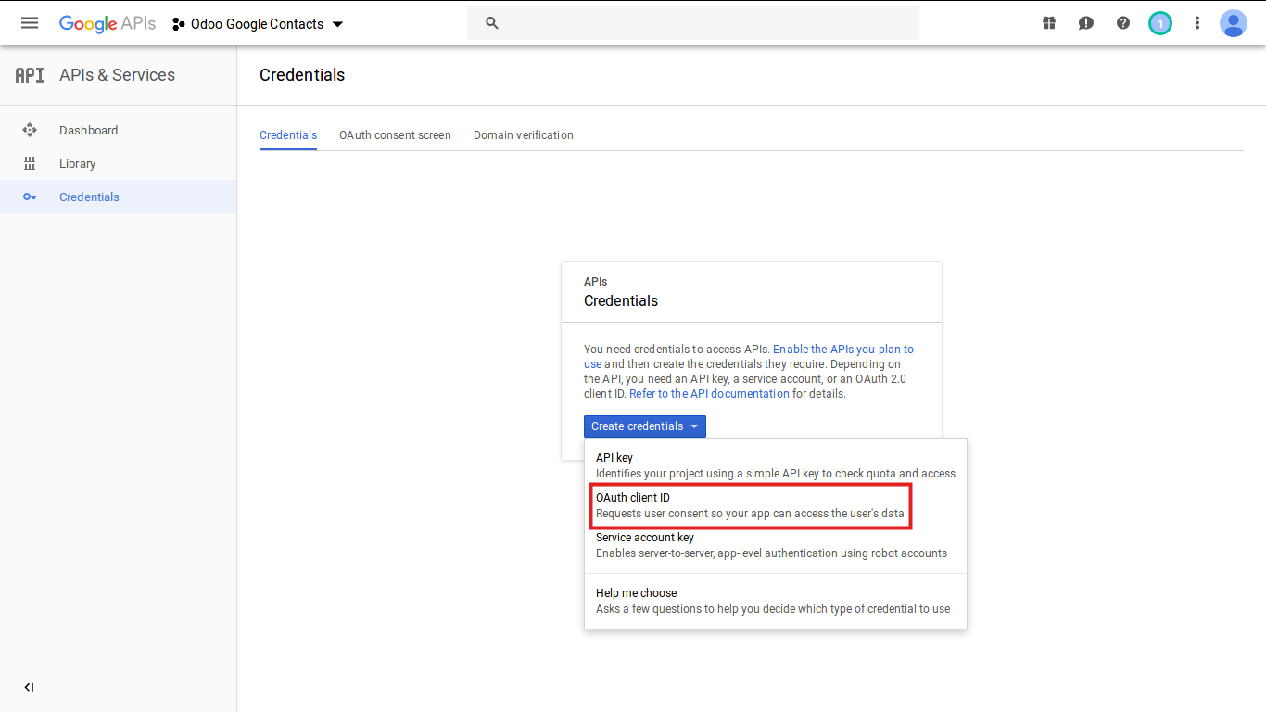Switch to Domain verification tab
1266x712 pixels.
click(x=523, y=135)
